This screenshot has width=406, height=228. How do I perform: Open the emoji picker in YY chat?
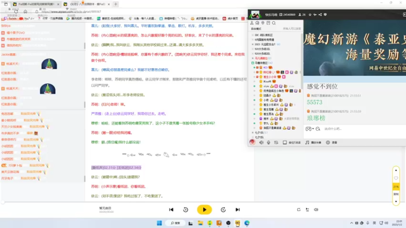308,129
